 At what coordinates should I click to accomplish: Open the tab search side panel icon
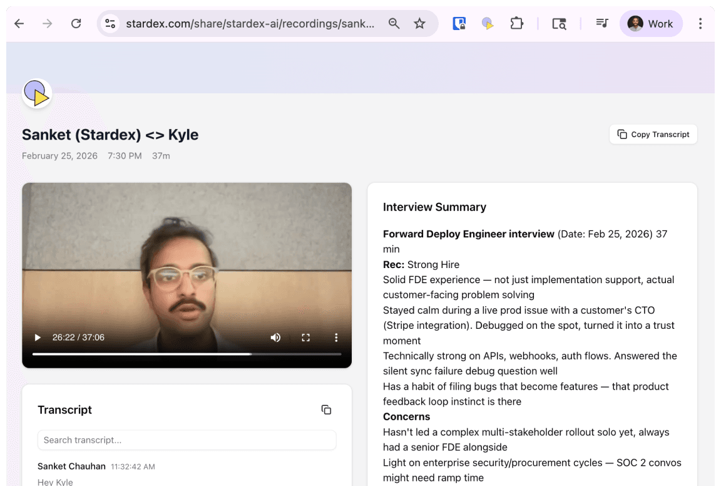559,23
